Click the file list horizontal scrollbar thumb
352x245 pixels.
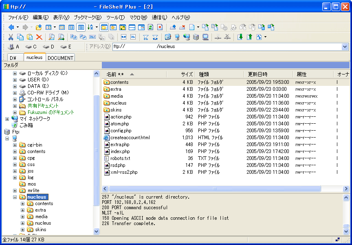215,188
